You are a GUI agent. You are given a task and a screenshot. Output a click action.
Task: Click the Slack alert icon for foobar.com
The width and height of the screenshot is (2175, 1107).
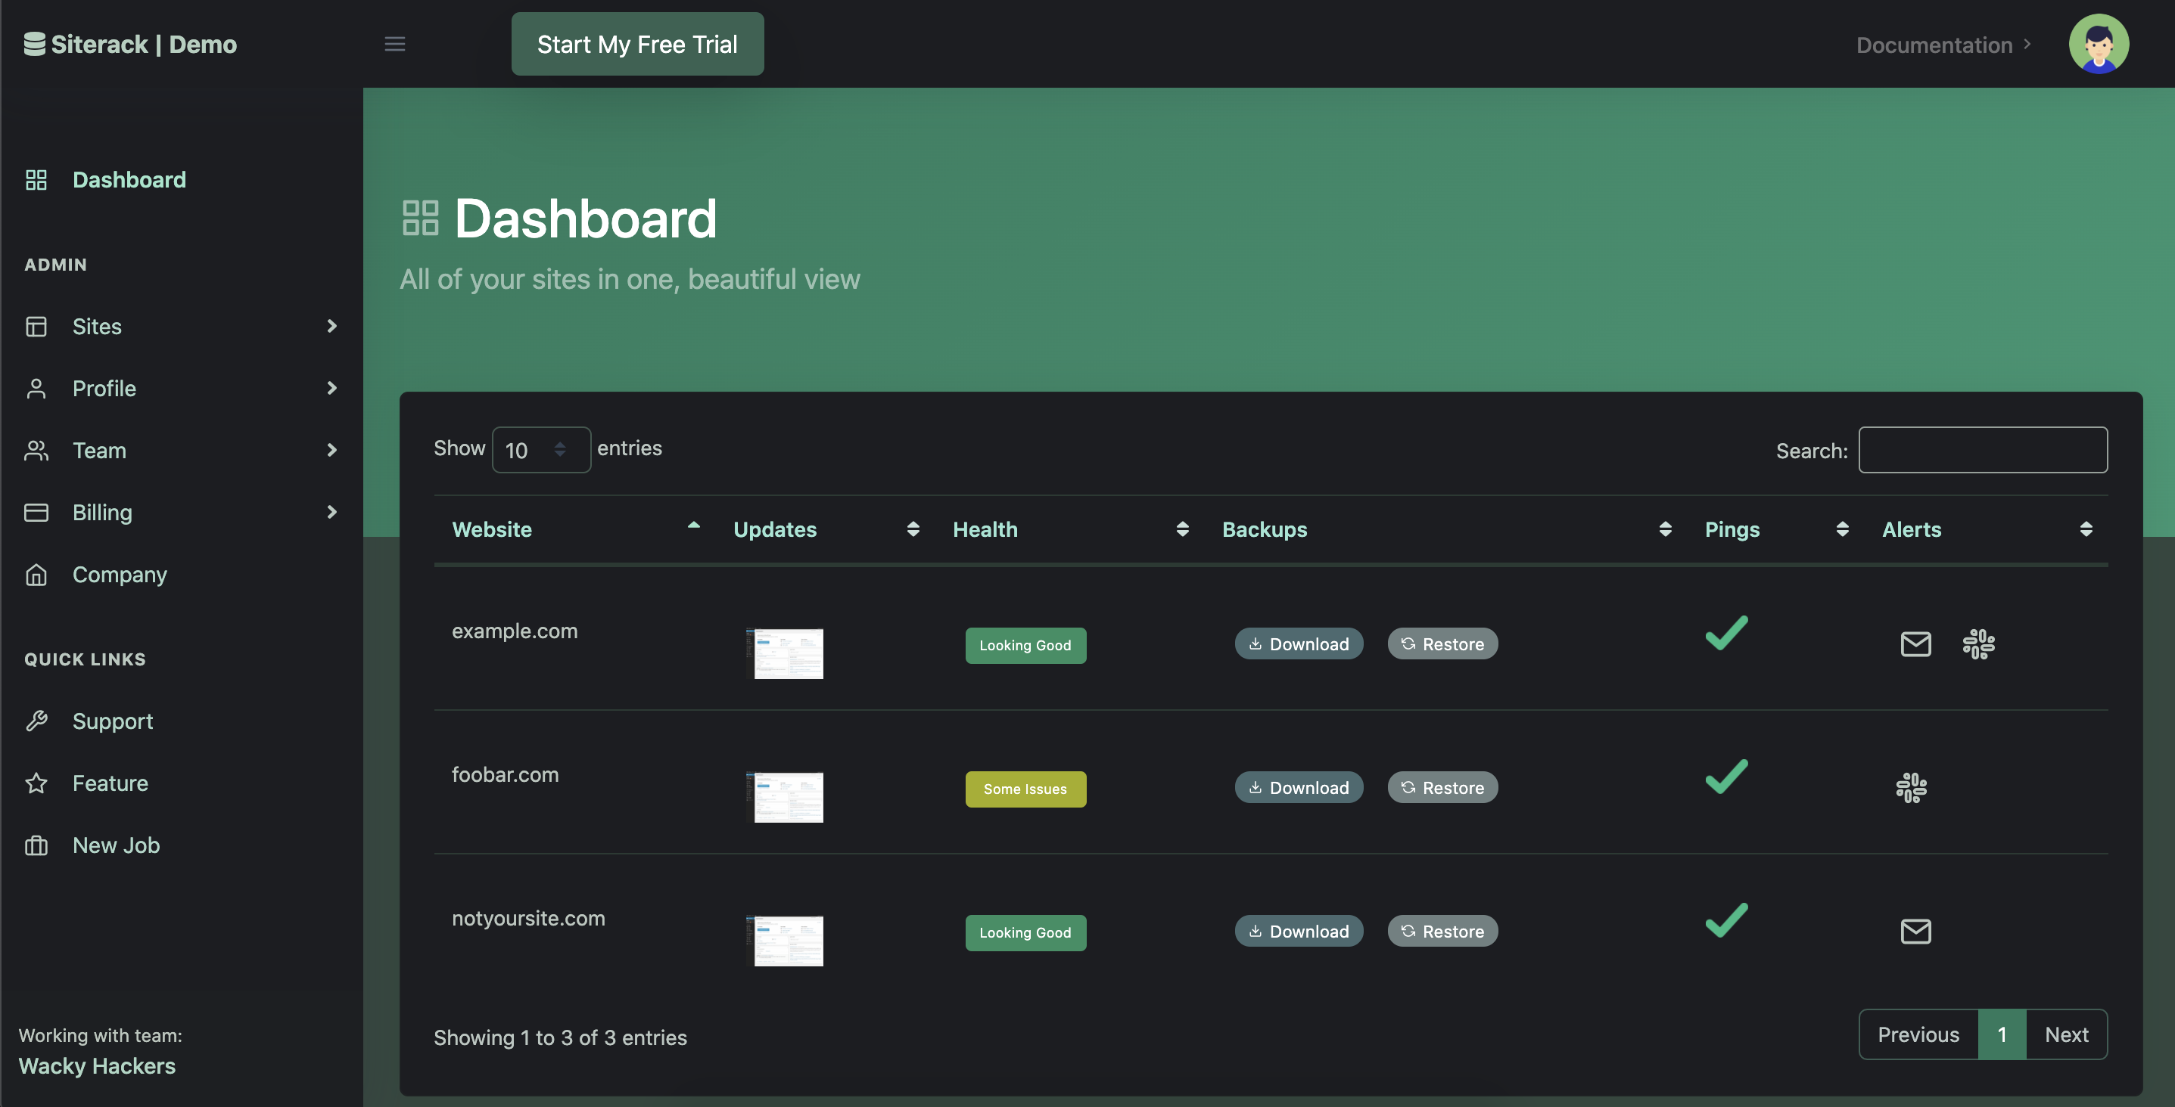pyautogui.click(x=1911, y=787)
